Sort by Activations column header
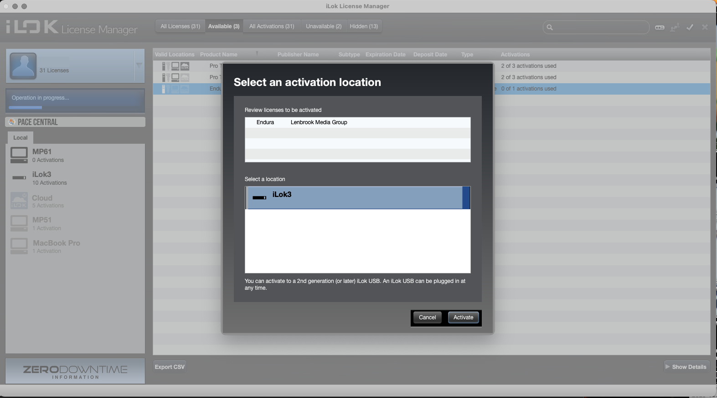Screen dimensions: 717x398 click(x=515, y=55)
